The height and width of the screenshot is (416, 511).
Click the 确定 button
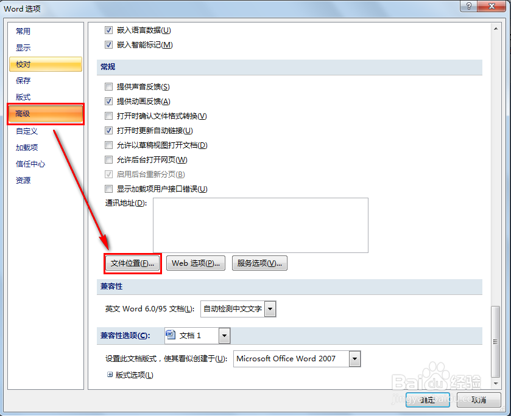coord(427,400)
